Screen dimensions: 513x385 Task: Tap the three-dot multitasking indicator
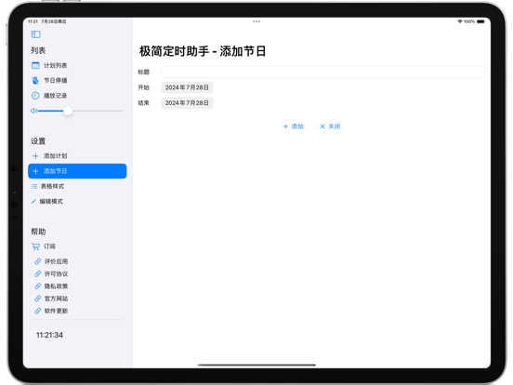click(x=256, y=21)
